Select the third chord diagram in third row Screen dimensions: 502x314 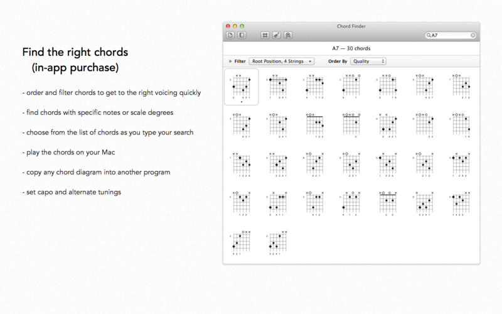[x=314, y=165]
